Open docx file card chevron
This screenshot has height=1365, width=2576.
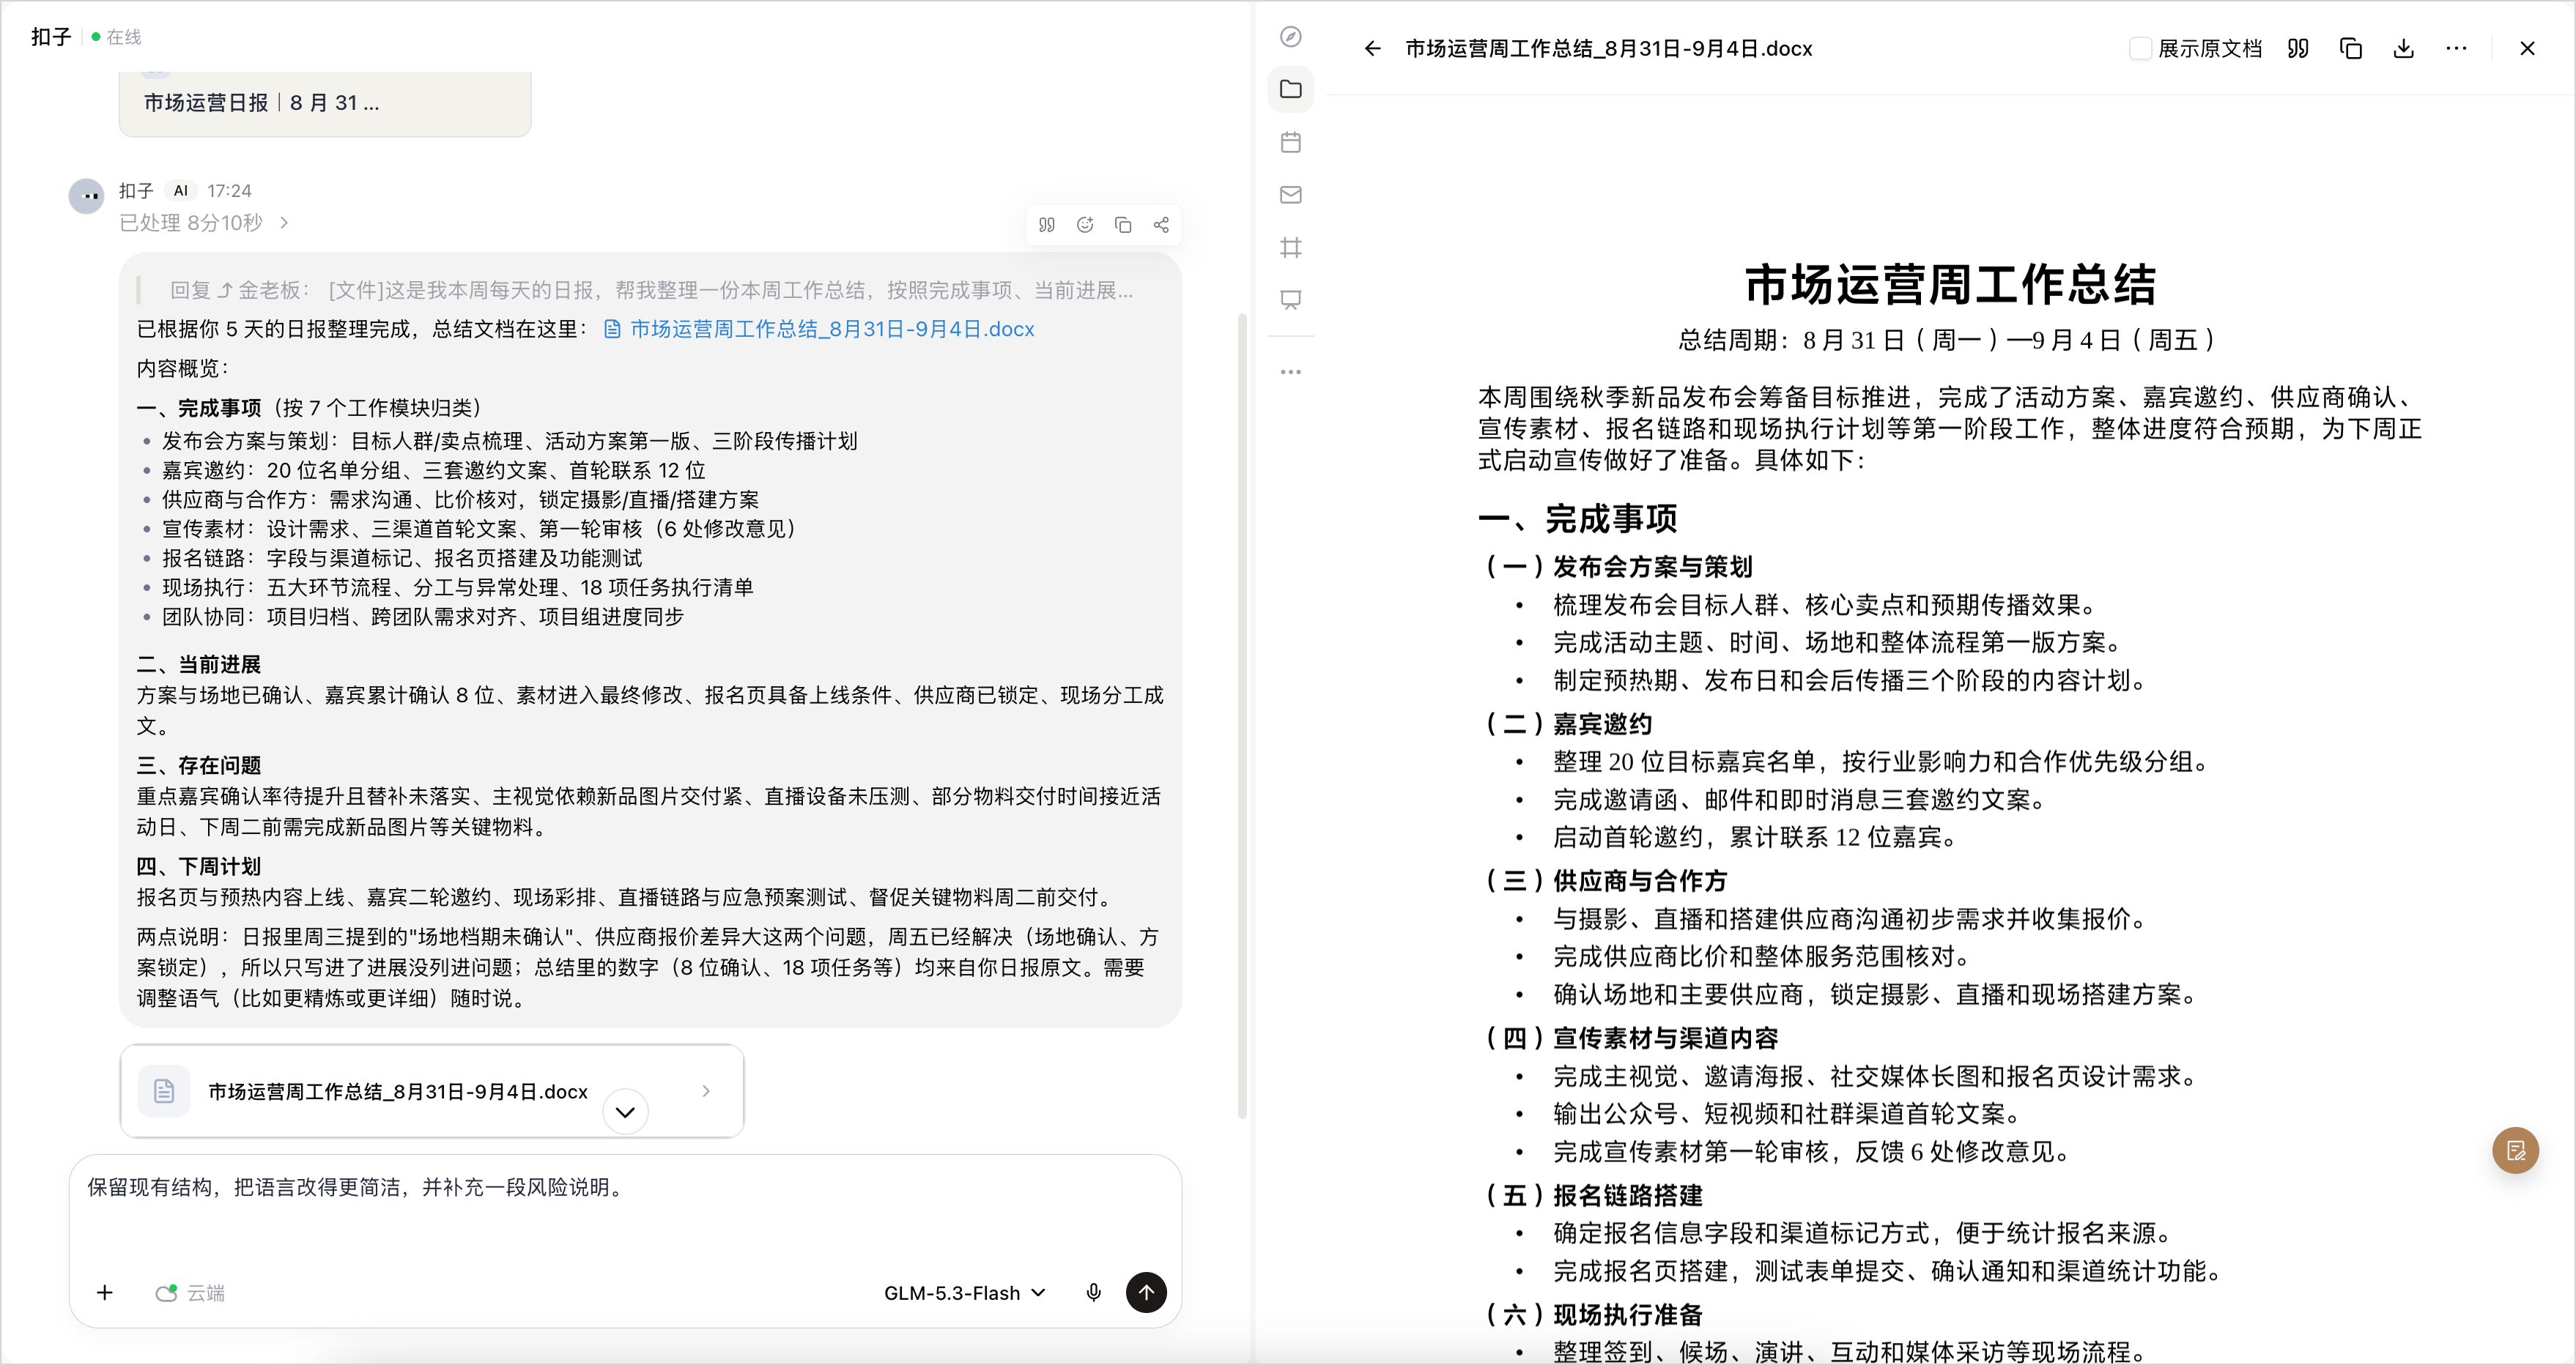click(x=706, y=1090)
